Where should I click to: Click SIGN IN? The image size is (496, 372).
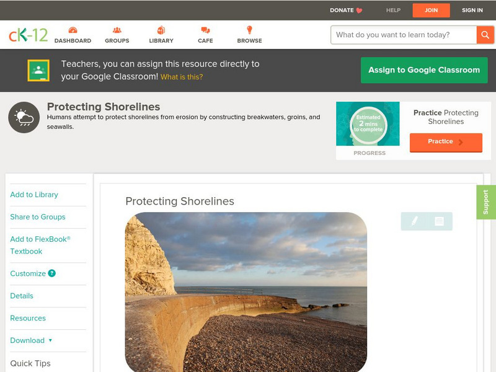pyautogui.click(x=472, y=11)
